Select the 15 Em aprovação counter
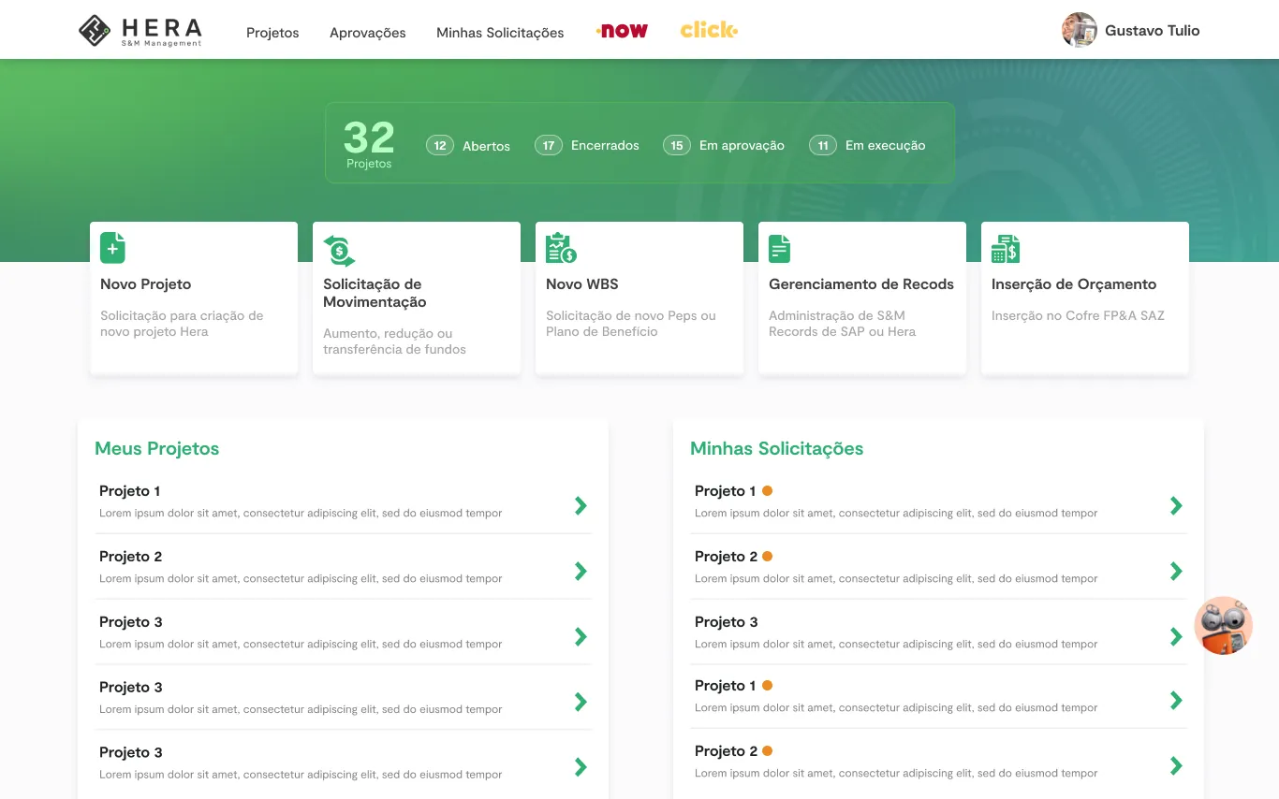Screen dimensions: 1279x799 pyautogui.click(x=724, y=146)
